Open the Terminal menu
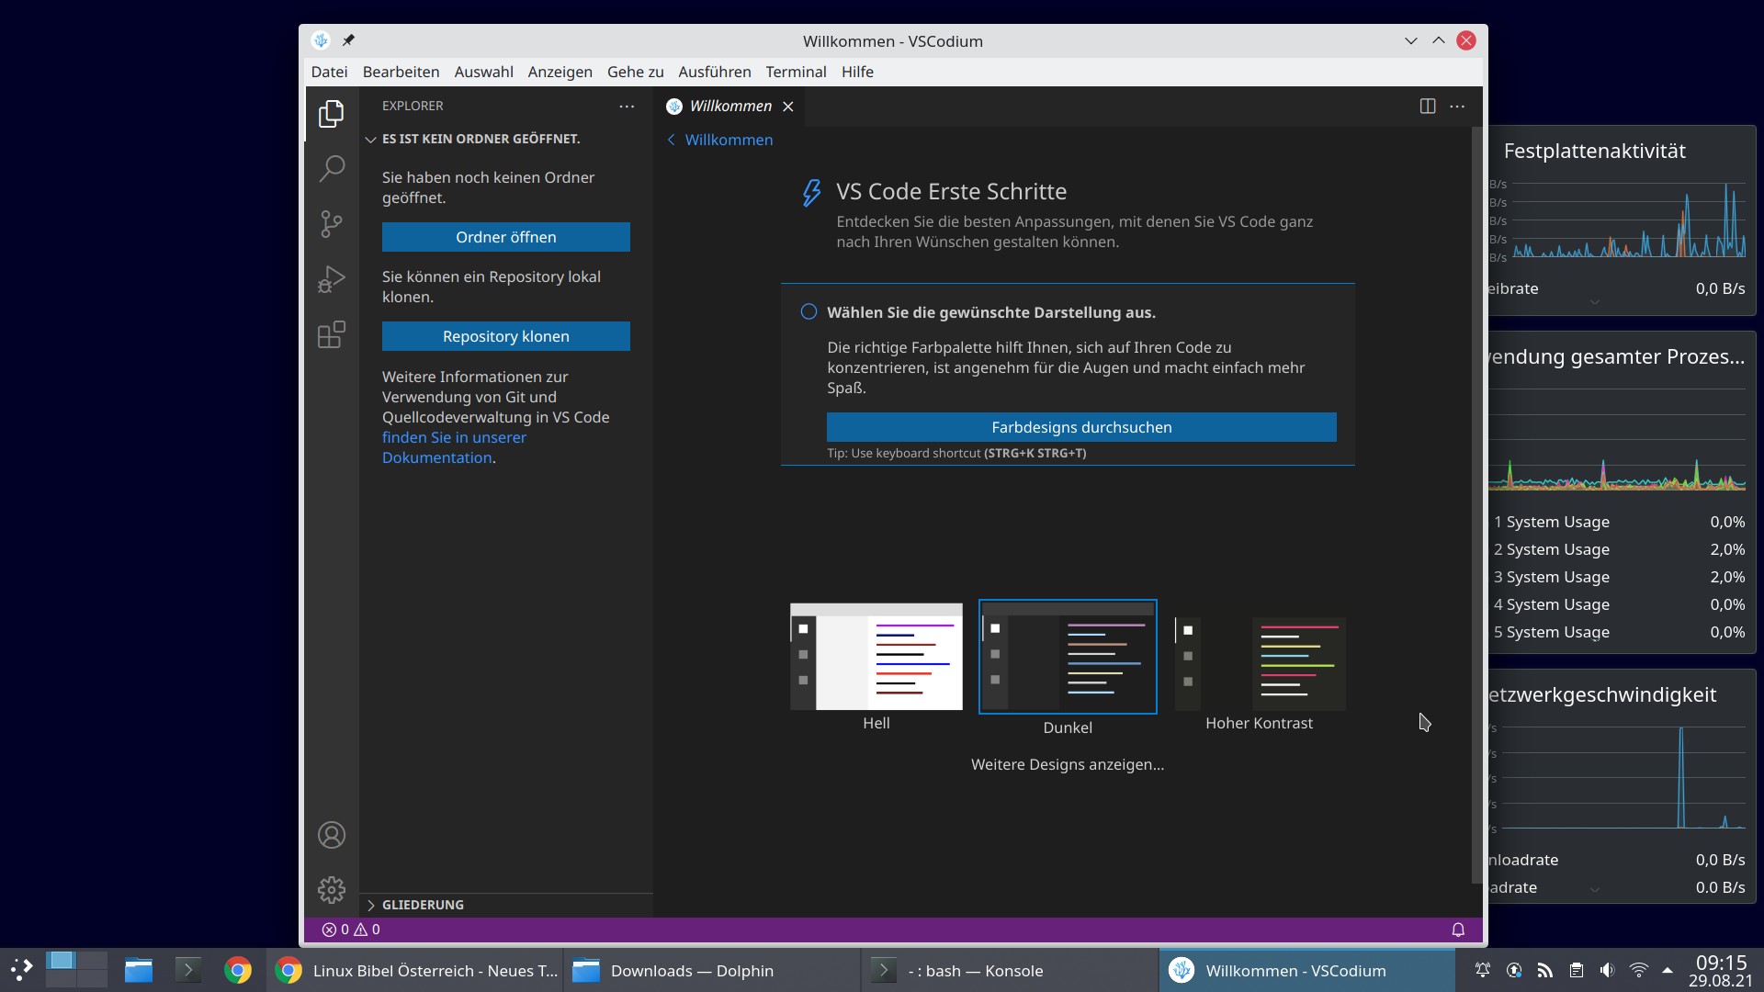The height and width of the screenshot is (992, 1764). [x=796, y=72]
